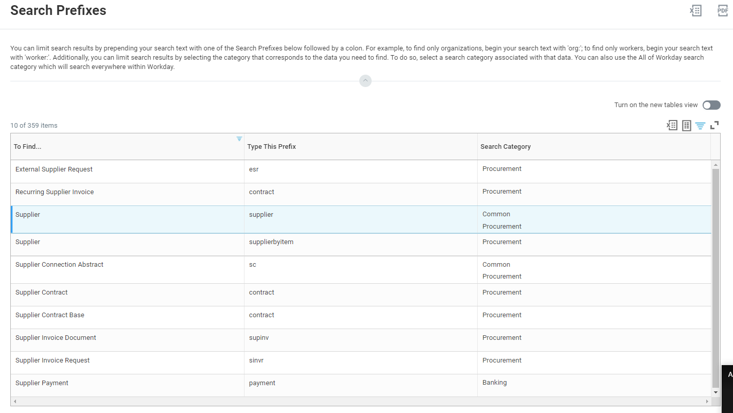
Task: Open the active filter settings via funnel icon
Action: pos(700,125)
